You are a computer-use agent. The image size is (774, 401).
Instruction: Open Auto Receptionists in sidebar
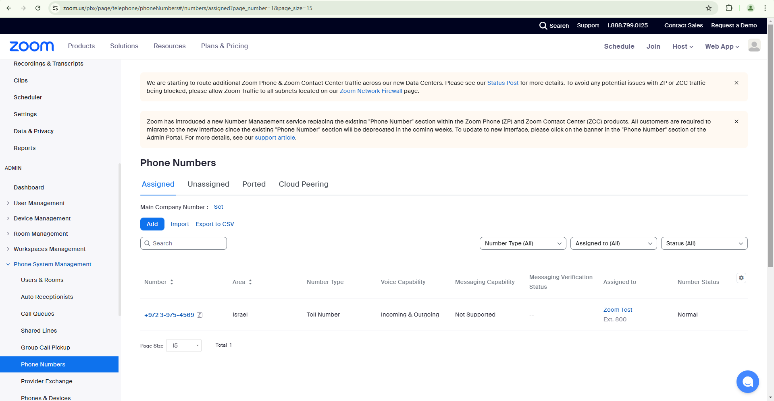(x=47, y=297)
